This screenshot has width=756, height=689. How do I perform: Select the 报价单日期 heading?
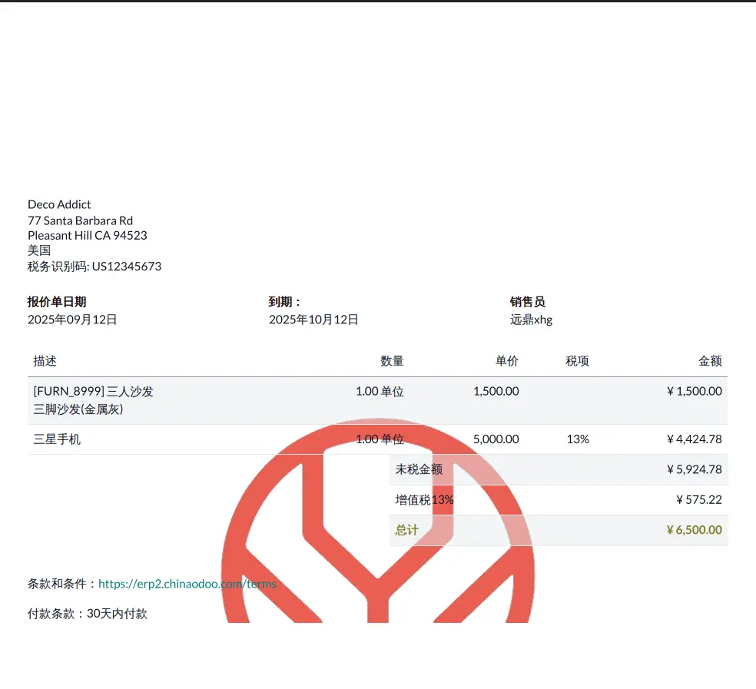(x=57, y=302)
